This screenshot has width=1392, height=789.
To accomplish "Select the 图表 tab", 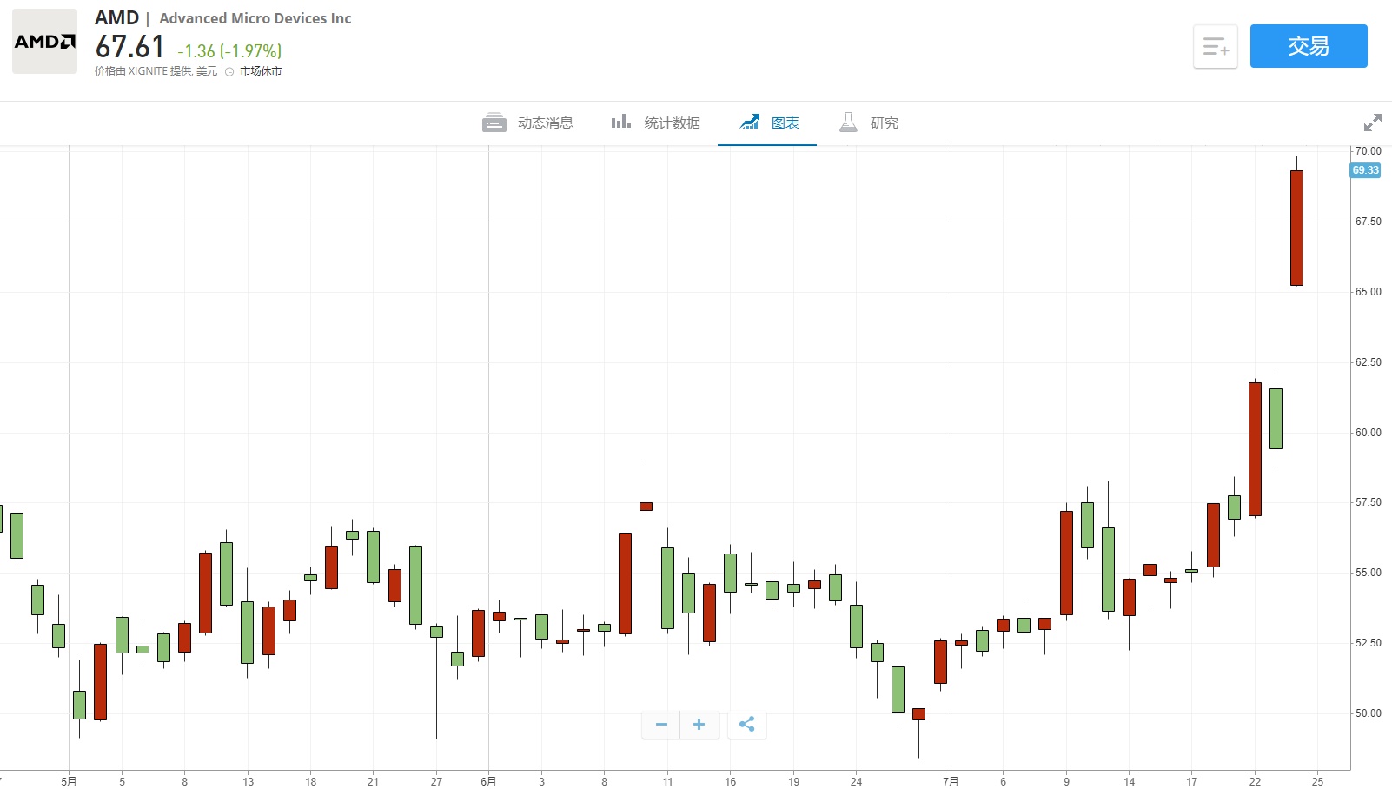I will point(785,123).
